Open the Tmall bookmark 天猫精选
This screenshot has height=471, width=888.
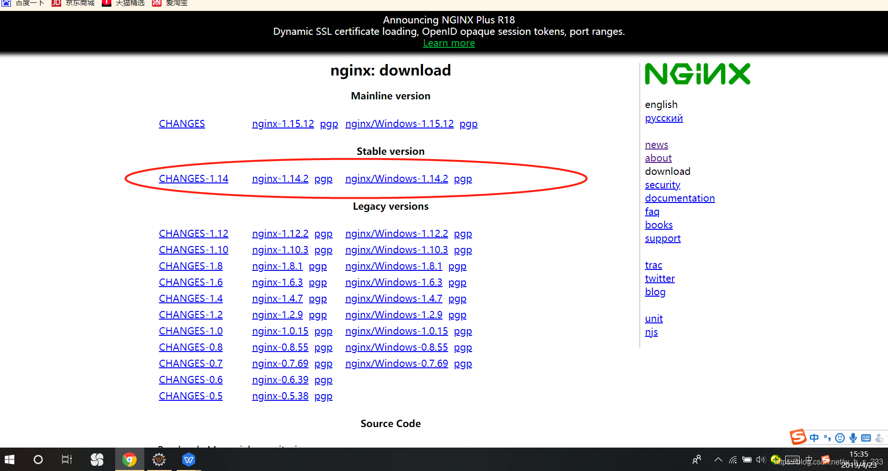coord(123,3)
